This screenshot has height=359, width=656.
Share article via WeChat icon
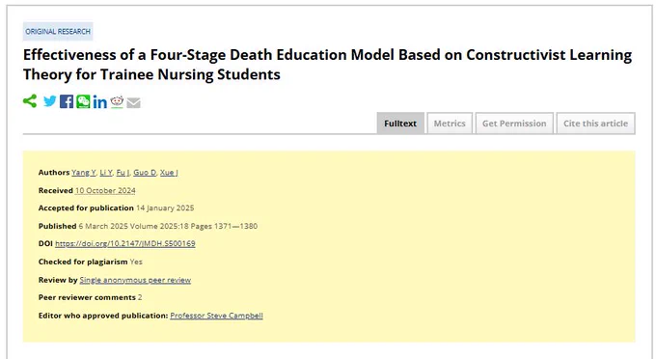83,101
